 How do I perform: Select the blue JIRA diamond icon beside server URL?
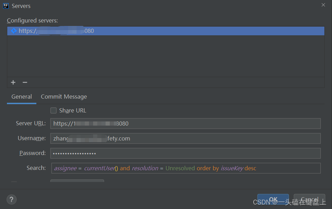[x=14, y=31]
